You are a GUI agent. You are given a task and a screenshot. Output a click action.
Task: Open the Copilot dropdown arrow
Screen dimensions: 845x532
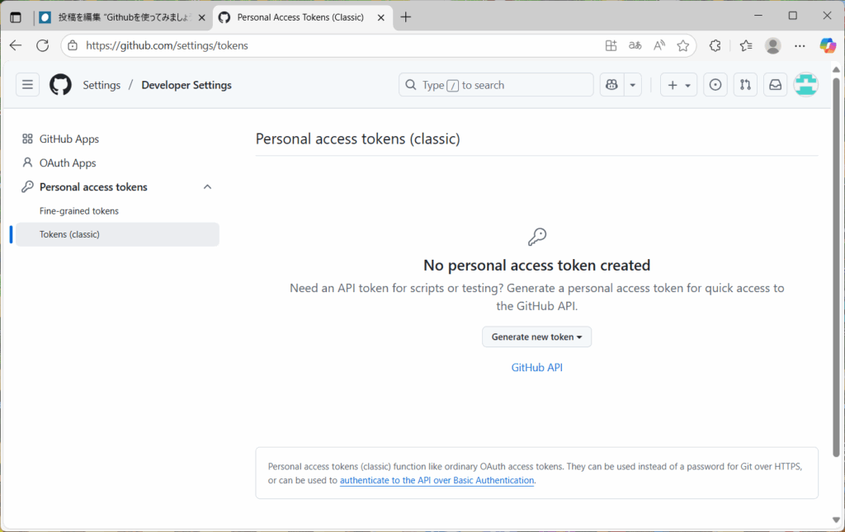coord(632,85)
